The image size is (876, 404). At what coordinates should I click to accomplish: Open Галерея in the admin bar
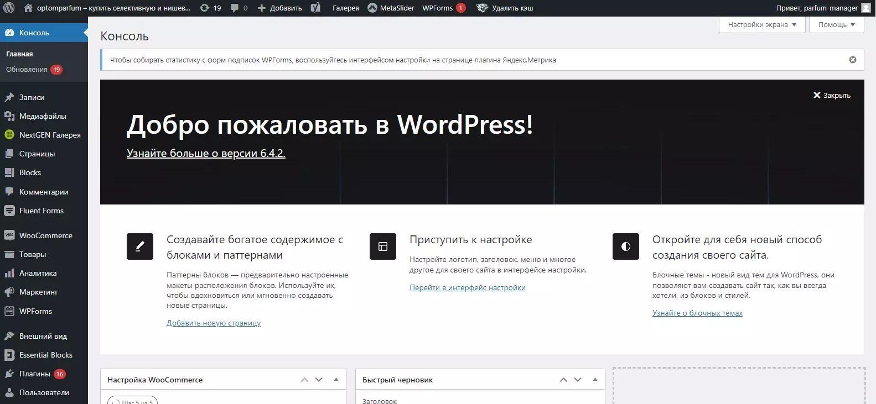click(x=346, y=8)
